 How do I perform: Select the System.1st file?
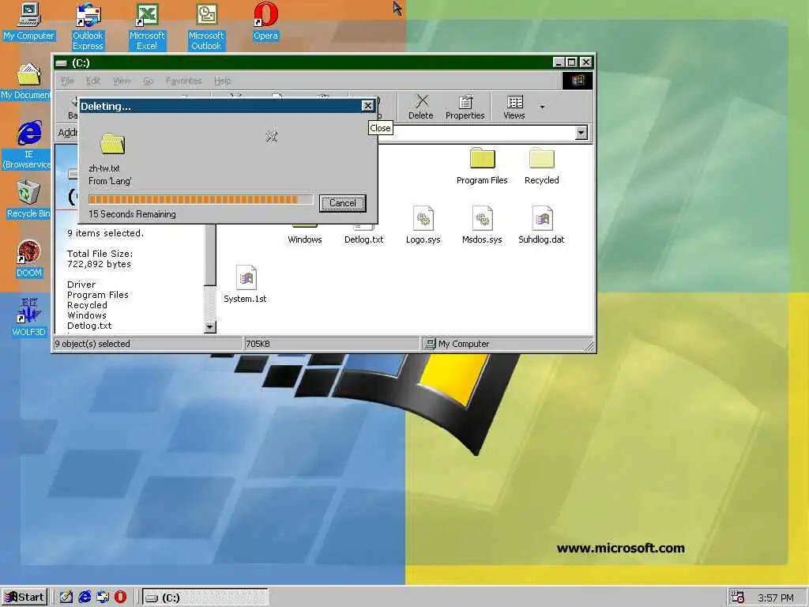246,284
